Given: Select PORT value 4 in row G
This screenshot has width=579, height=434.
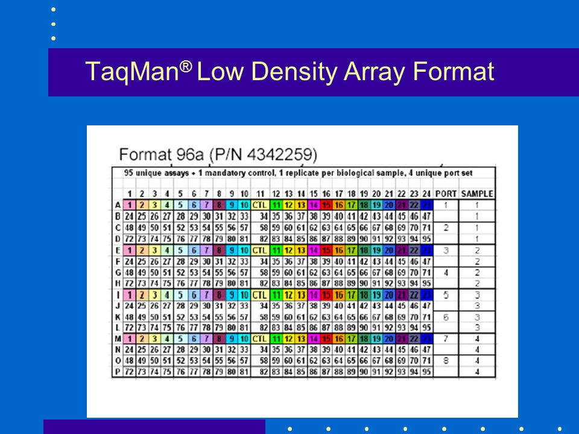Looking at the screenshot, I should pyautogui.click(x=446, y=272).
